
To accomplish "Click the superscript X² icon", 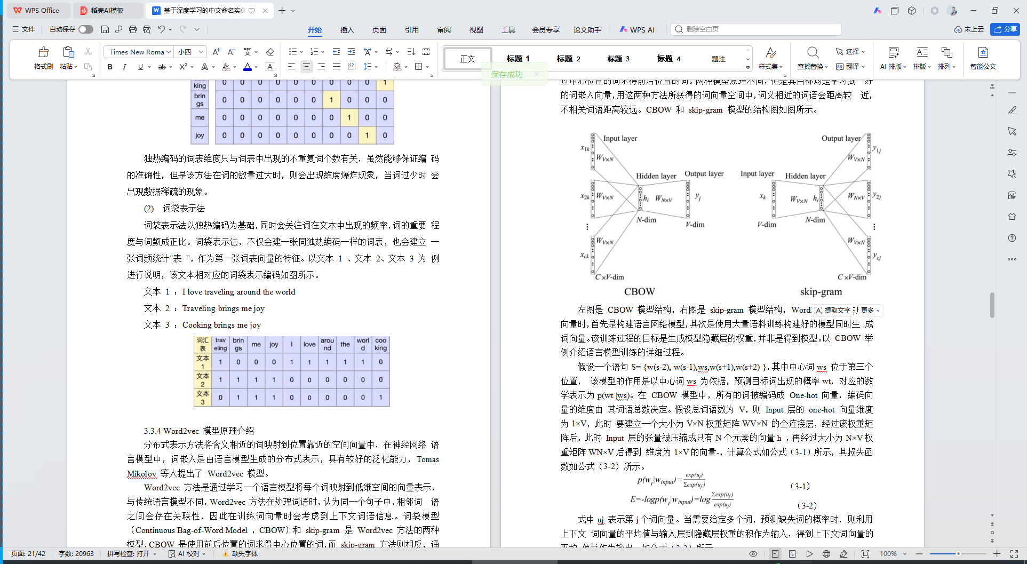I will pos(184,67).
